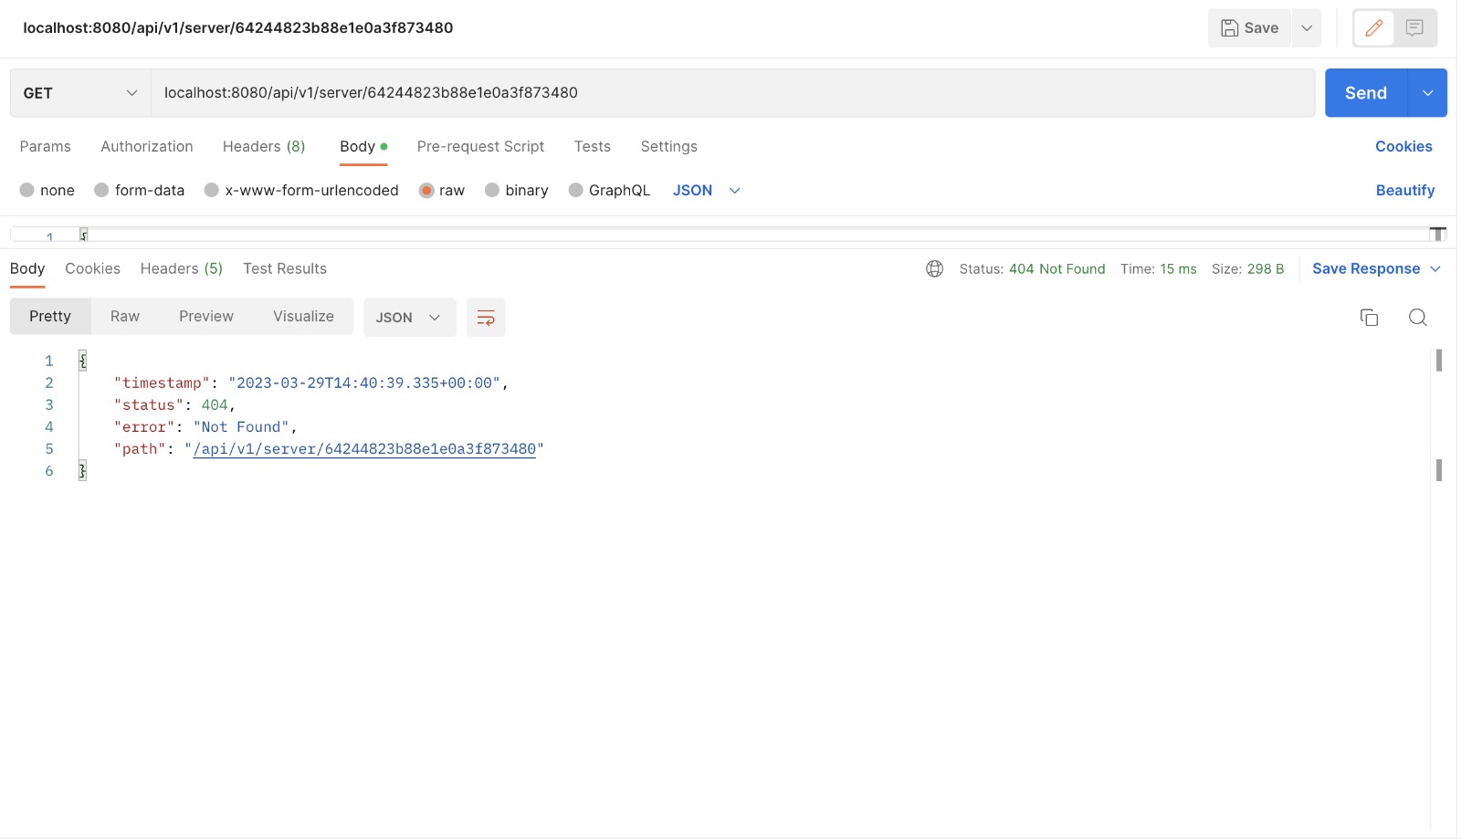Copy response with the copy icon
Viewport: 1461px width, 839px height.
click(x=1369, y=318)
